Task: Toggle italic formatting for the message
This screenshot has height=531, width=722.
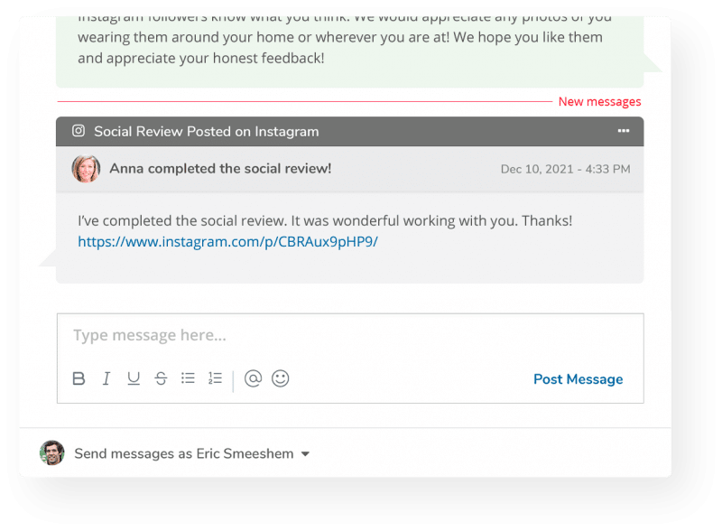Action: (106, 378)
